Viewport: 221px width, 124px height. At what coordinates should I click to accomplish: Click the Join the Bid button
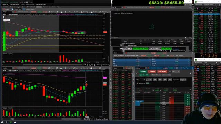144,75
